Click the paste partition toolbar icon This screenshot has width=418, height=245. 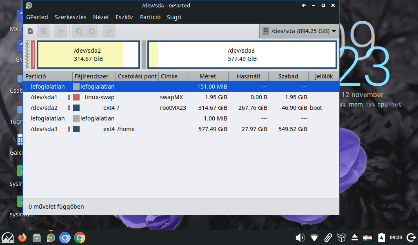(x=91, y=31)
